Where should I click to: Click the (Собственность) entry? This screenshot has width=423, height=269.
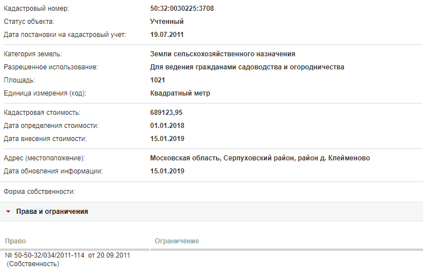point(33,264)
